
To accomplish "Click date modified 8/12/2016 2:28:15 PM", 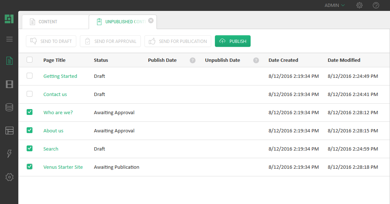I will pyautogui.click(x=353, y=131).
